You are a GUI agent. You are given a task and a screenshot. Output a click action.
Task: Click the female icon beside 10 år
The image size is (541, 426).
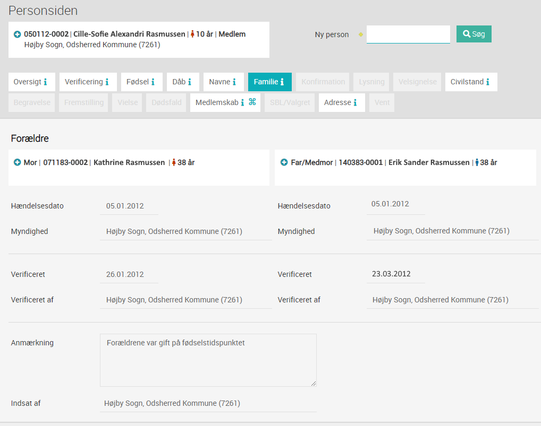(192, 34)
